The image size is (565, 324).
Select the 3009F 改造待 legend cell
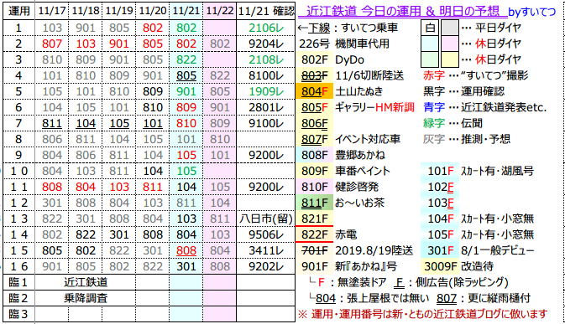coord(440,266)
